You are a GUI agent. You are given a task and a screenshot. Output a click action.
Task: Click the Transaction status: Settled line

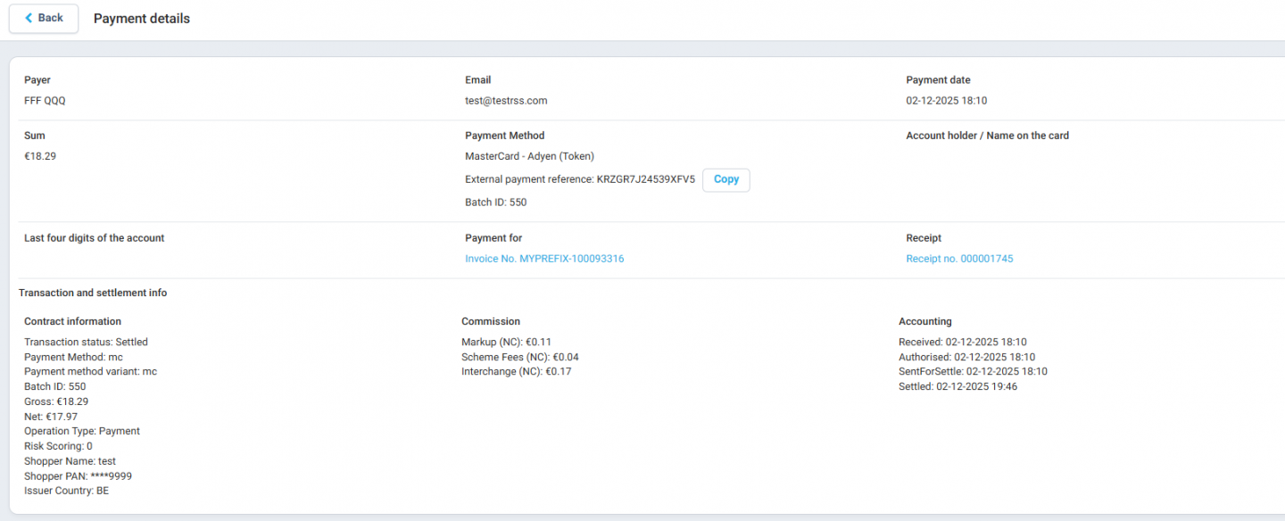click(86, 342)
